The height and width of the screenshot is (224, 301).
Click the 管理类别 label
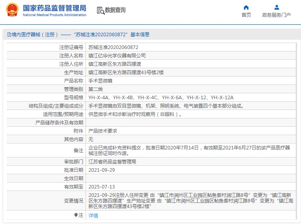(74, 89)
